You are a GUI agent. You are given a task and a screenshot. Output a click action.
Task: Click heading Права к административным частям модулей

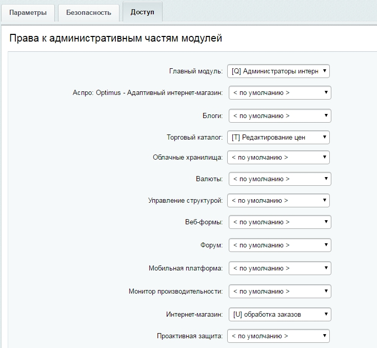pyautogui.click(x=115, y=38)
